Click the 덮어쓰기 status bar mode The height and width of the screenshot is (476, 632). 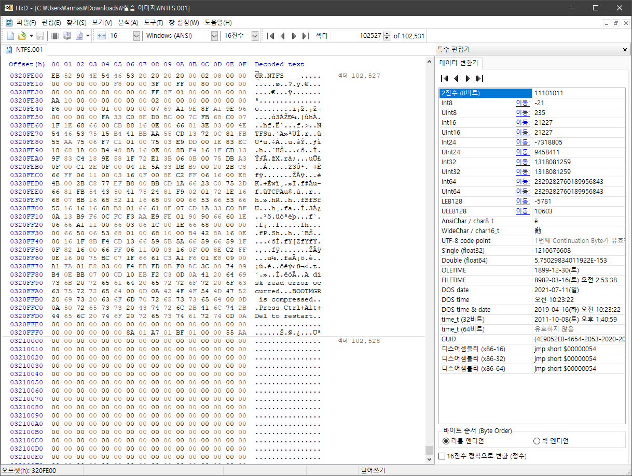click(373, 470)
